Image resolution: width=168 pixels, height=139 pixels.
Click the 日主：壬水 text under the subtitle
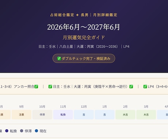pos(47,46)
